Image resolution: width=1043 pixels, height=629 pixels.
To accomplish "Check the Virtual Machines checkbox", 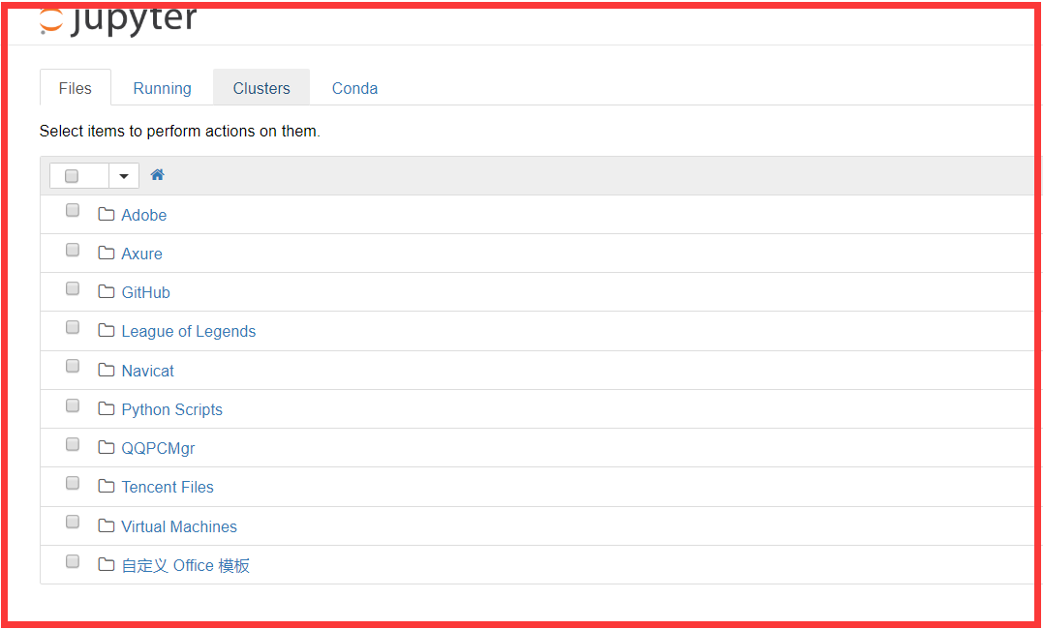I will [73, 522].
